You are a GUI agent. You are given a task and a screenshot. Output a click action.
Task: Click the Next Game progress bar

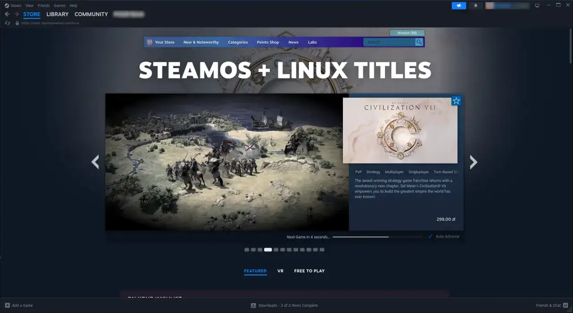tap(377, 236)
